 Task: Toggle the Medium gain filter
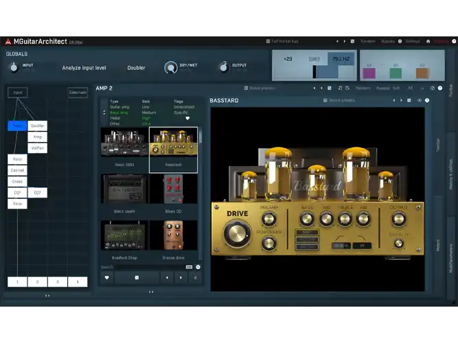pos(149,113)
